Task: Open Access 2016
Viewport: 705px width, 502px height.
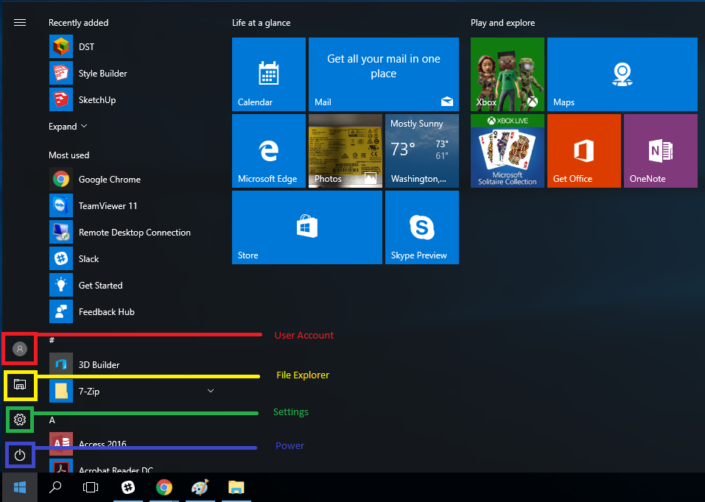Action: coord(102,444)
